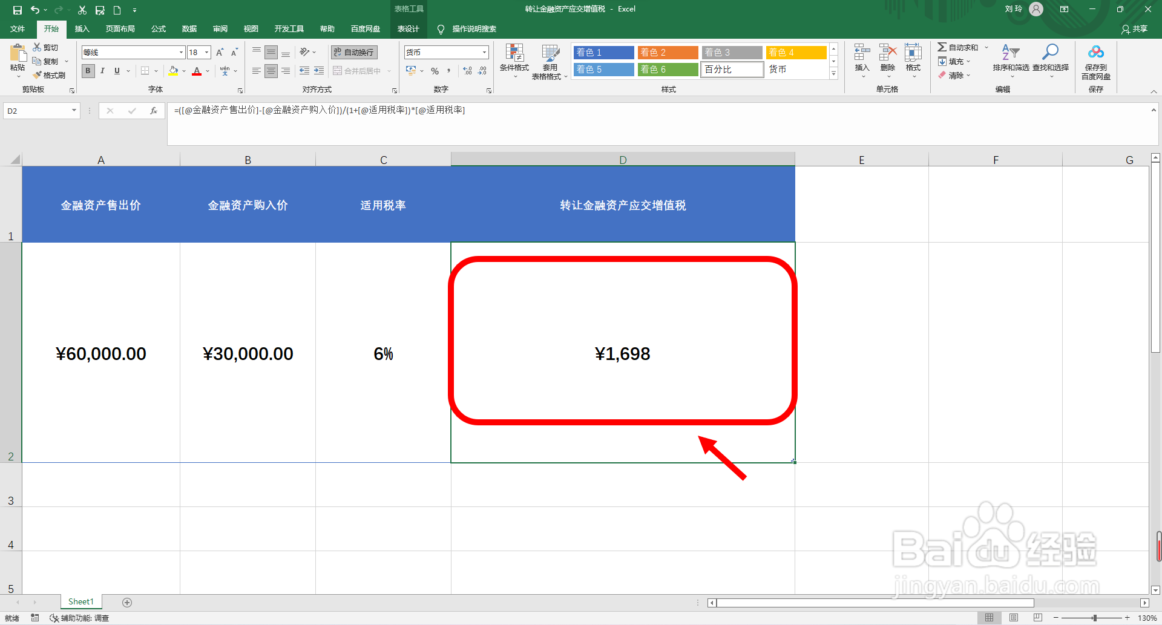
Task: Toggle italic formatting
Action: [102, 71]
